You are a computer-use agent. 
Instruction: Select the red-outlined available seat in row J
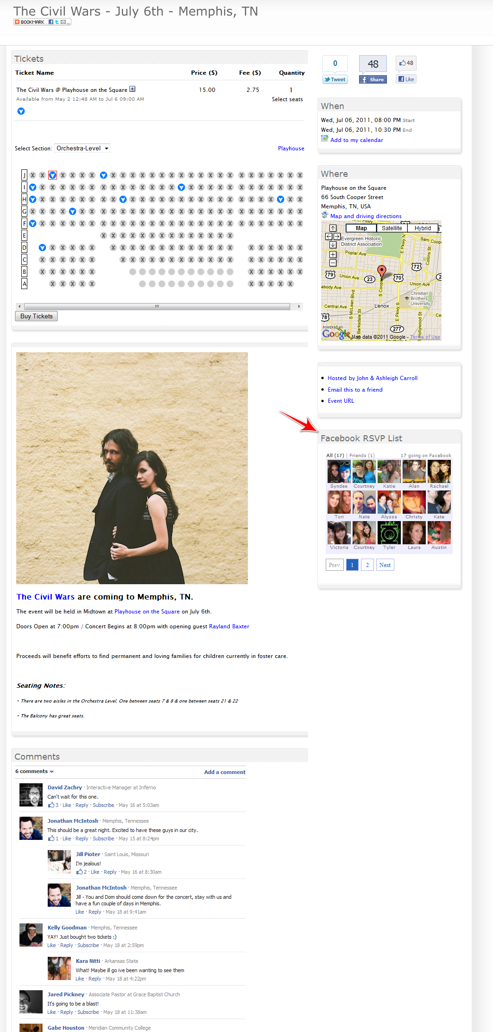point(52,175)
